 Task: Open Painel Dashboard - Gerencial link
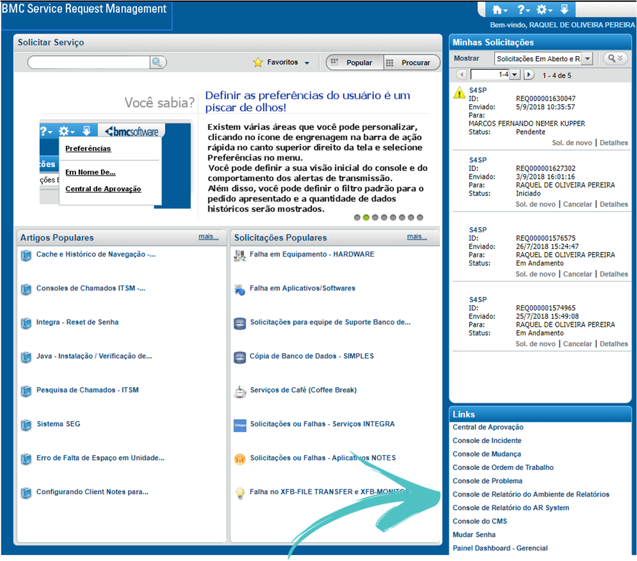(x=500, y=548)
